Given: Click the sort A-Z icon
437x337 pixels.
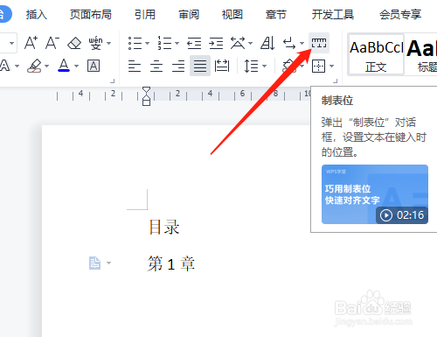Looking at the screenshot, I should (x=267, y=43).
